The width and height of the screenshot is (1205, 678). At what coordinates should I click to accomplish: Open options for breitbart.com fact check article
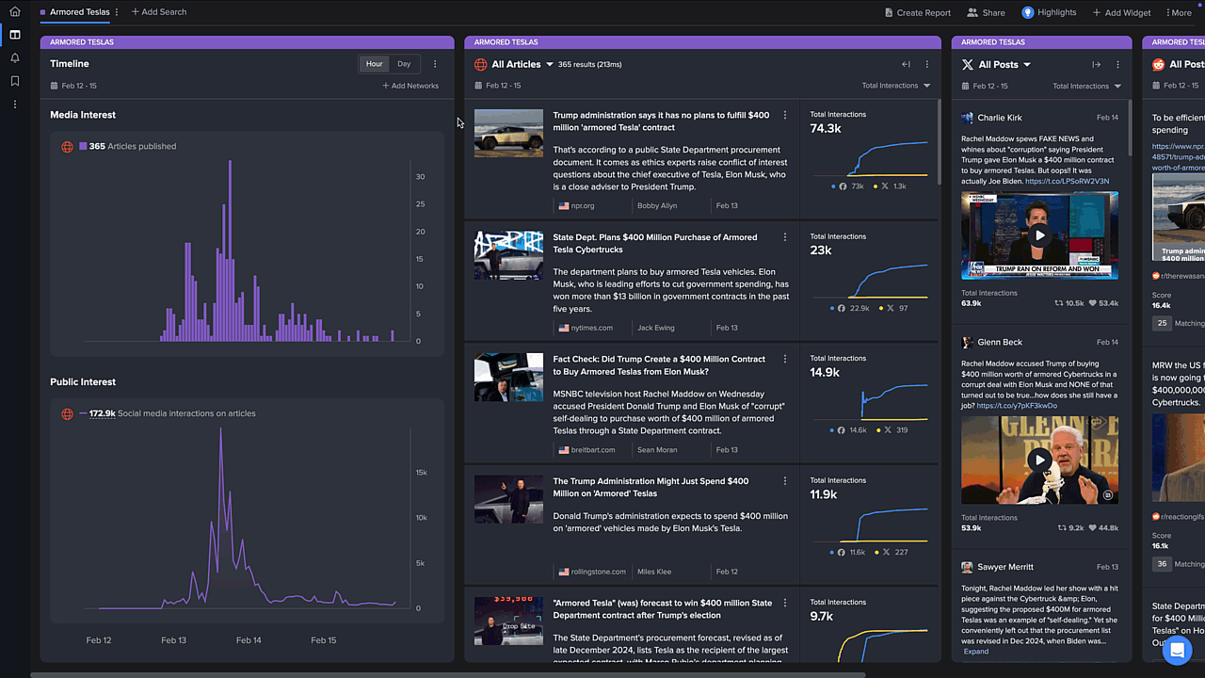[x=785, y=359]
